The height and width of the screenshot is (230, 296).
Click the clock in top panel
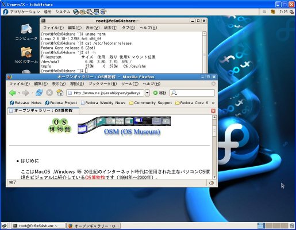click(x=283, y=12)
